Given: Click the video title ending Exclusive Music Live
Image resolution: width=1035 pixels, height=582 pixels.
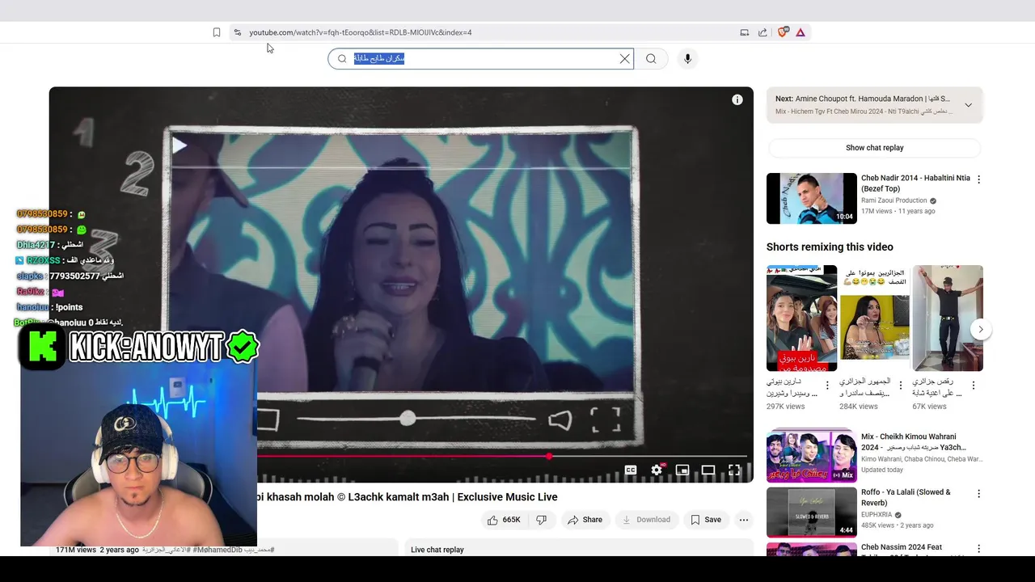Looking at the screenshot, I should click(x=407, y=497).
